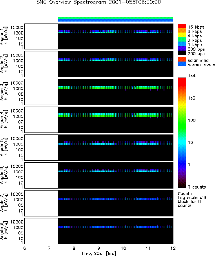This screenshot has width=215, height=256.
Task: Click the counts rainbow color bar
Action: [182, 133]
